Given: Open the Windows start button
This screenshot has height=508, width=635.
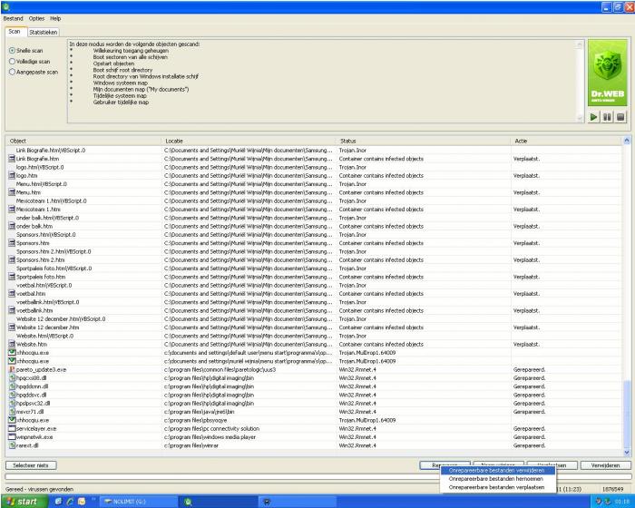Looking at the screenshot, I should click(x=23, y=502).
